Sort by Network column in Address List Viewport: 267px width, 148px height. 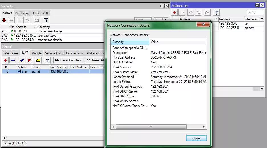coord(231,19)
